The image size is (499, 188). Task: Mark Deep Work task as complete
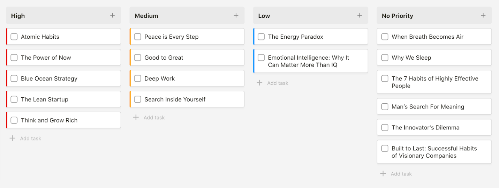tap(138, 78)
